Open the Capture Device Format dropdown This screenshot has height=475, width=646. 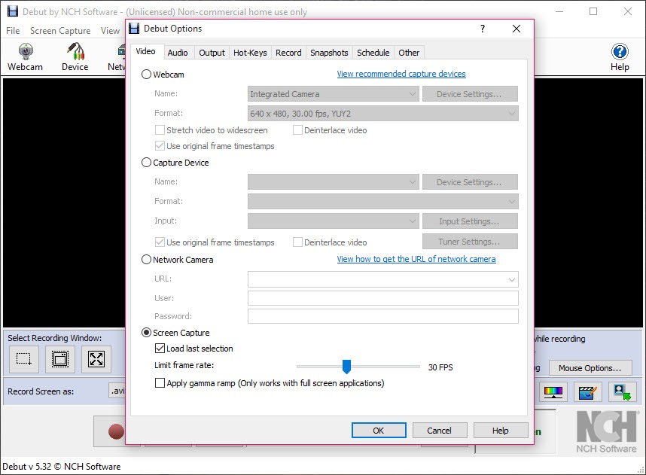[382, 202]
